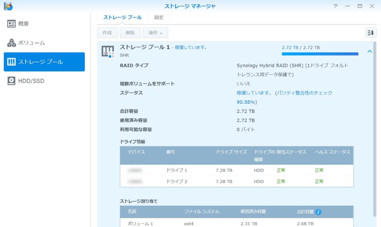Click the Storage Manager app icon in title bar
The height and width of the screenshot is (227, 381).
coord(8,6)
